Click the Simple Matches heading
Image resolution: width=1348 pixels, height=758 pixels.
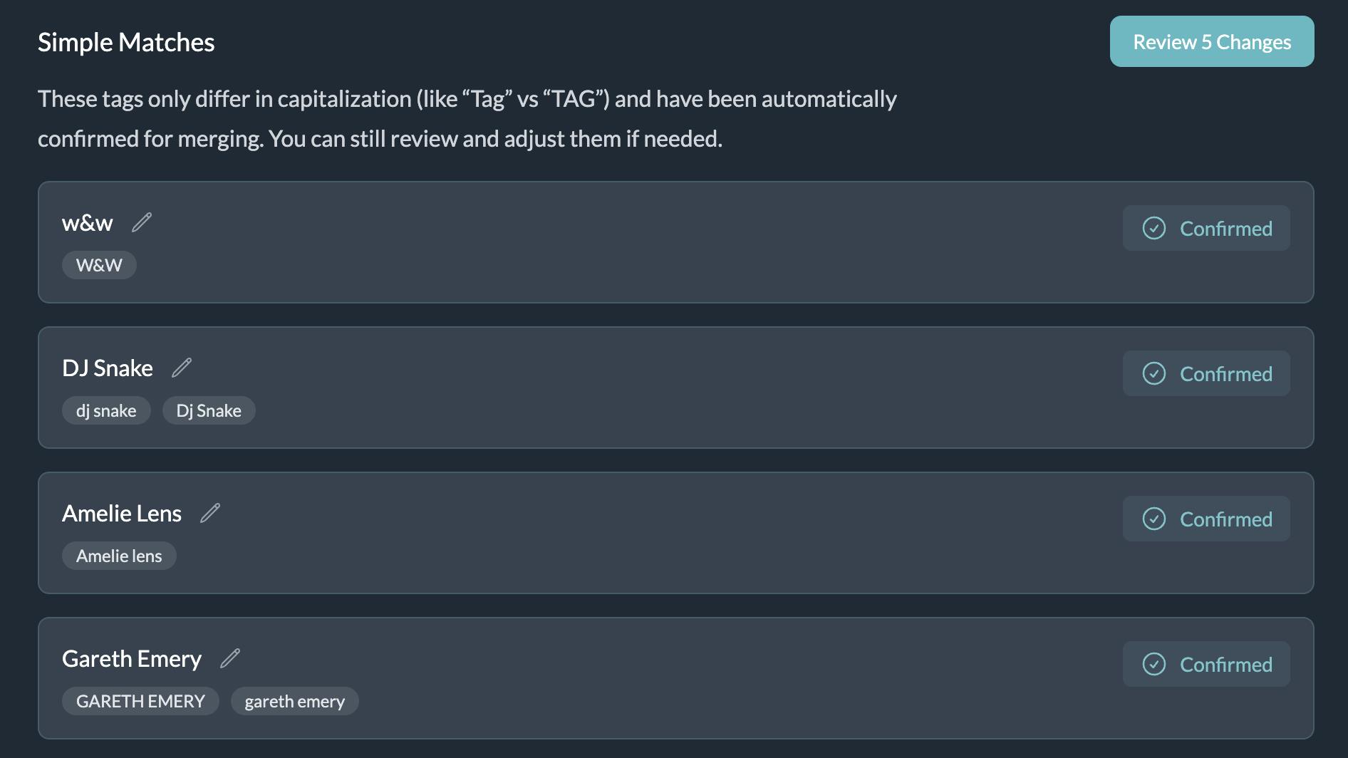(126, 43)
